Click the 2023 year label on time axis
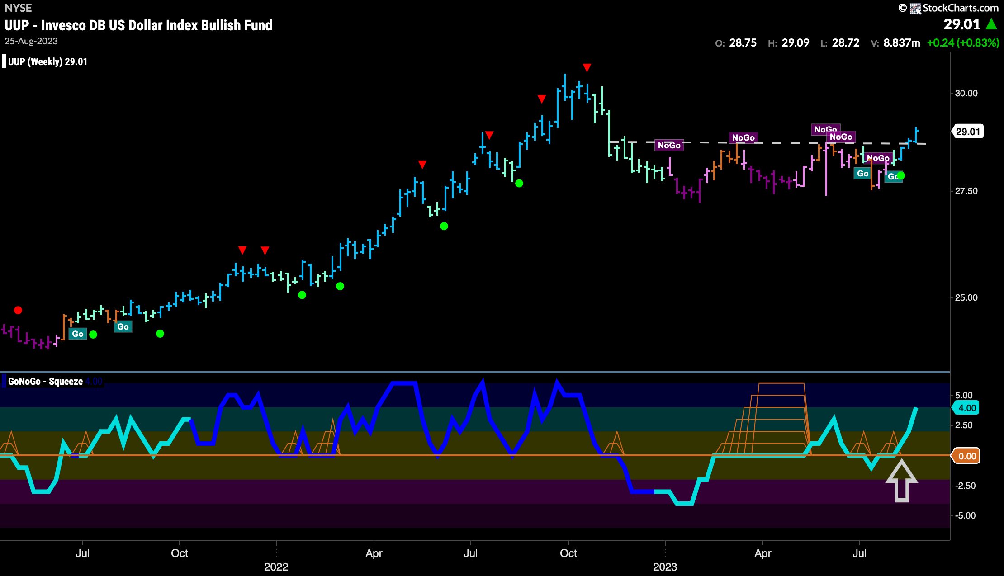 tap(665, 567)
